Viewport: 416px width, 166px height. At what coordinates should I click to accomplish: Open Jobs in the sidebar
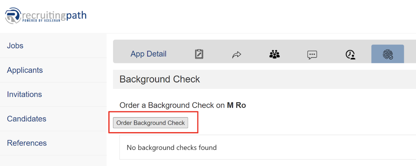15,46
